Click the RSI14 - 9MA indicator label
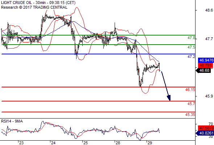 12,121
